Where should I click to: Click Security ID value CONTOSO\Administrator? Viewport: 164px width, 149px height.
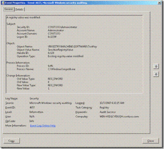point(63,27)
